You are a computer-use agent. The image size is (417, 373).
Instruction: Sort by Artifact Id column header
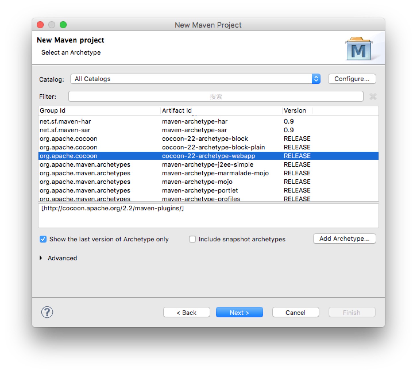[x=221, y=110]
